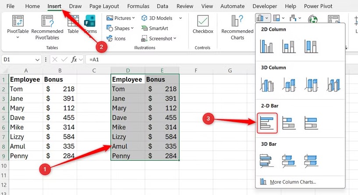Image resolution: width=358 pixels, height=195 pixels.
Task: Open the Help tab
Action: (x=291, y=6)
